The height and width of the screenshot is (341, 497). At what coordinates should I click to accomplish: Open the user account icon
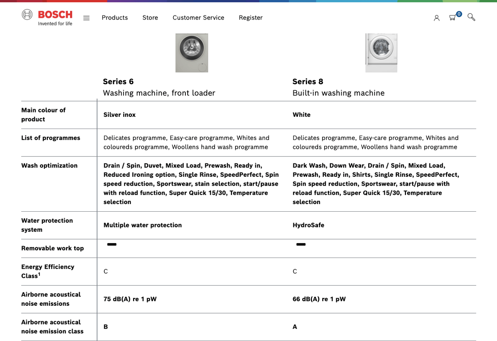coord(437,18)
